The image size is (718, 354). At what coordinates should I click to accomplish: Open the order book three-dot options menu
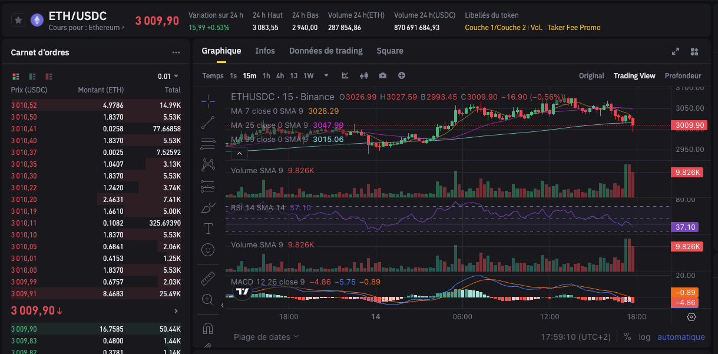point(176,52)
